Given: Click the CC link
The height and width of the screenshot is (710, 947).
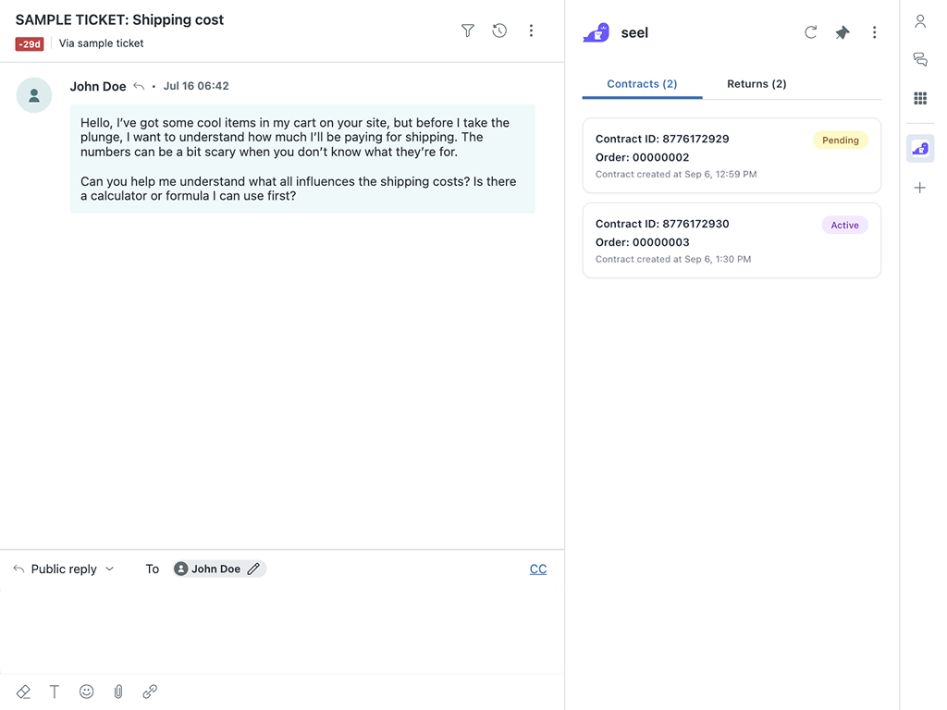Looking at the screenshot, I should tap(538, 569).
